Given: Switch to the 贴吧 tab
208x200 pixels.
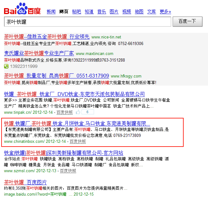Looking at the screenshot, I should pyautogui.click(x=77, y=12).
